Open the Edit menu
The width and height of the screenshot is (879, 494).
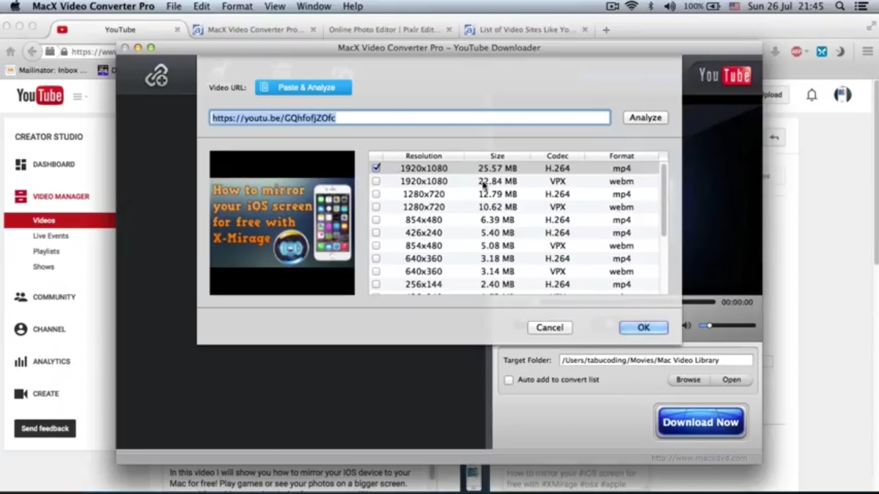202,6
